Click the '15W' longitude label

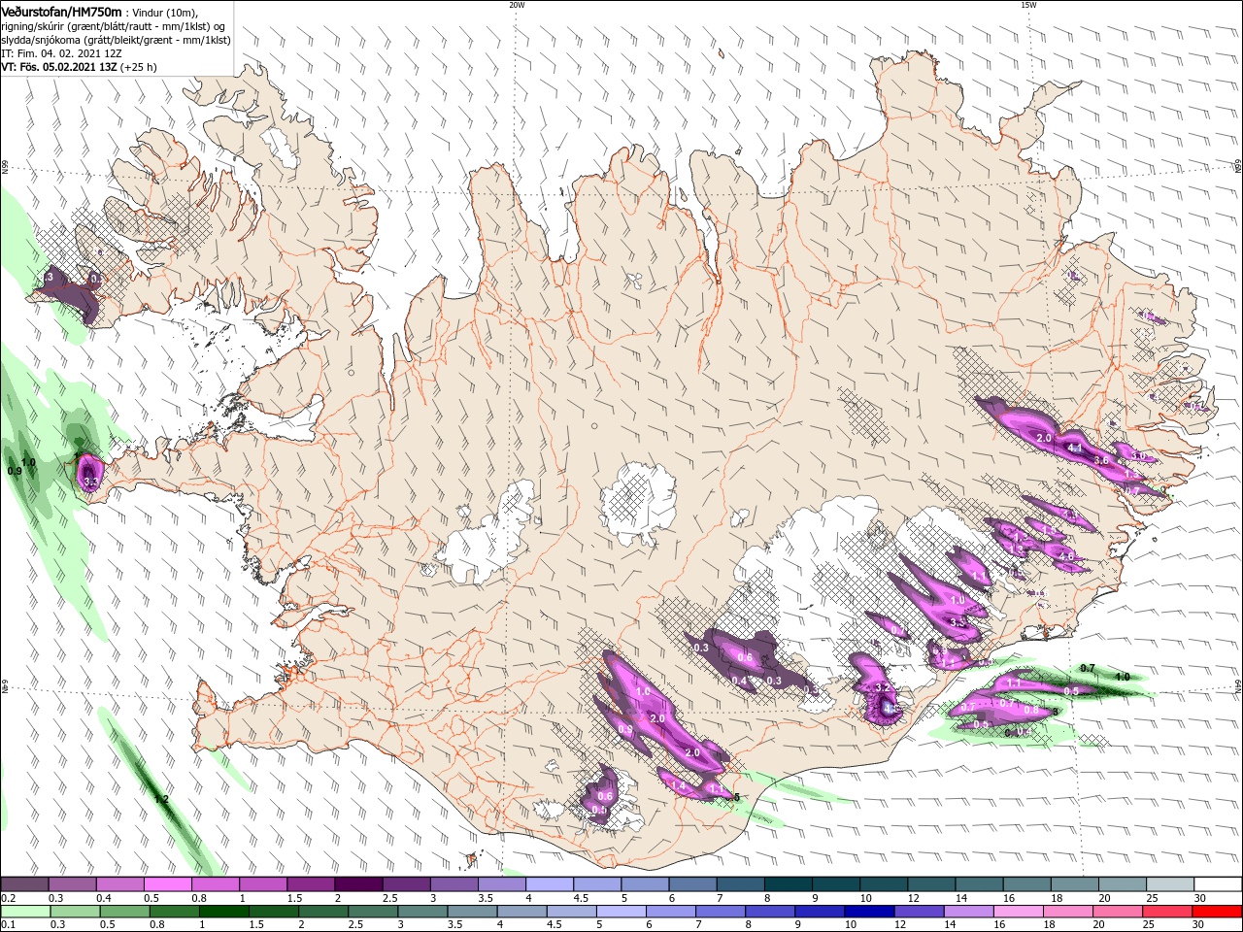[x=1028, y=5]
